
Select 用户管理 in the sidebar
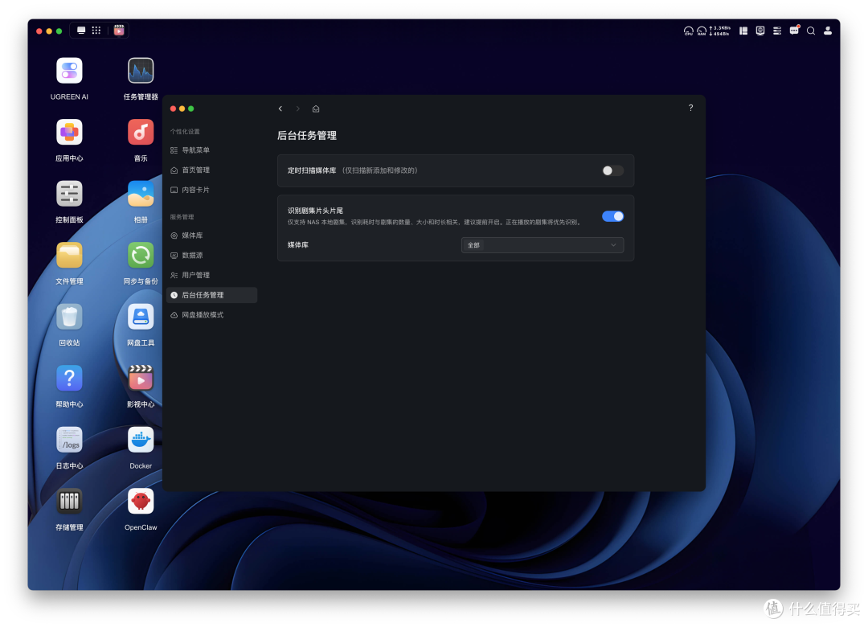click(211, 275)
